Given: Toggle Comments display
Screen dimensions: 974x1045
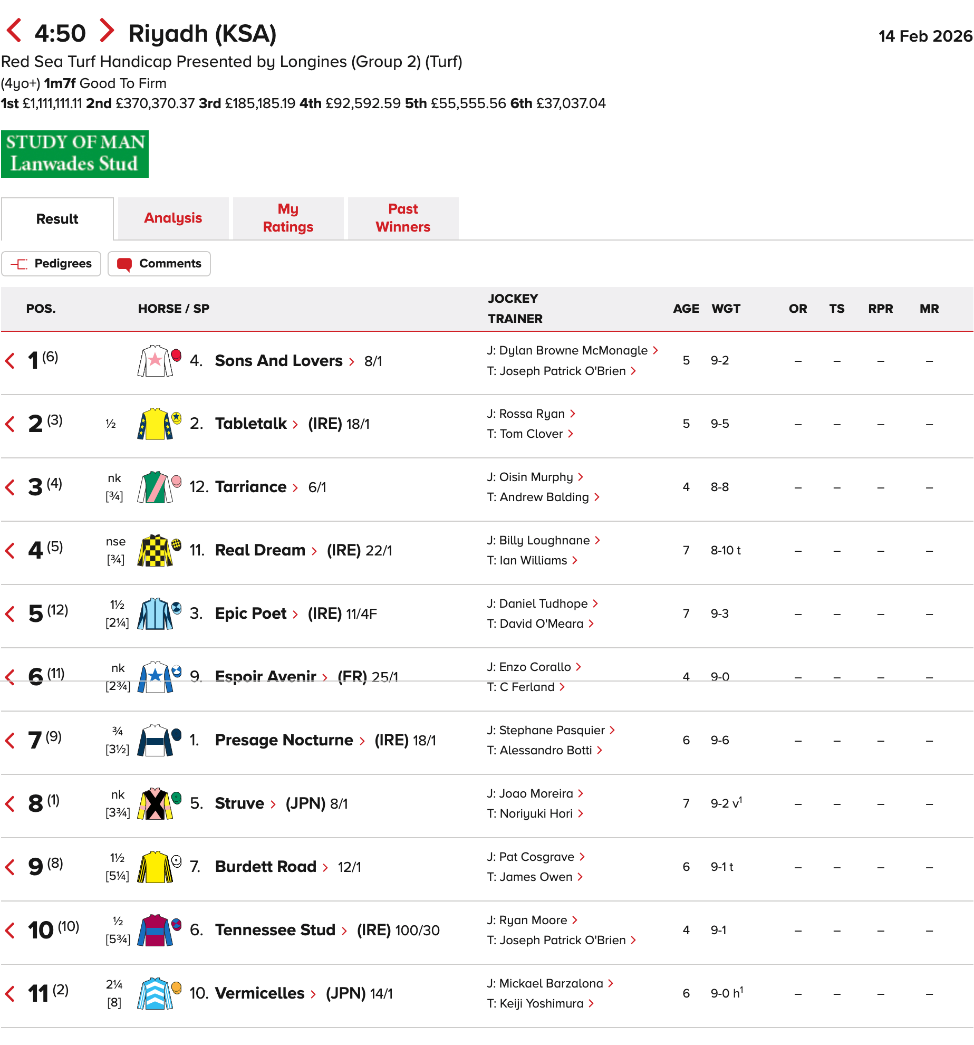Looking at the screenshot, I should 159,264.
